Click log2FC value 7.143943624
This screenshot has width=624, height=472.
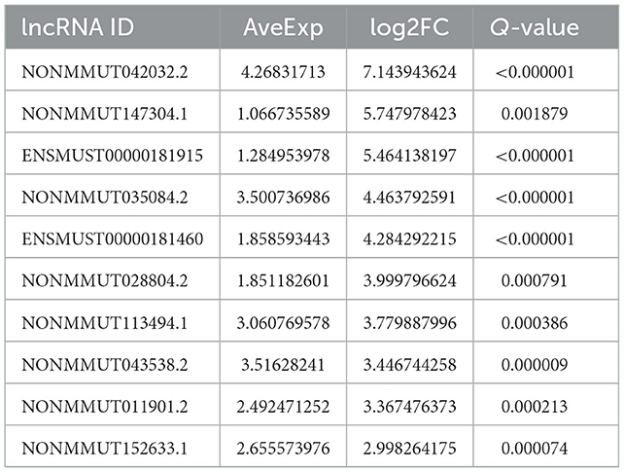409,72
